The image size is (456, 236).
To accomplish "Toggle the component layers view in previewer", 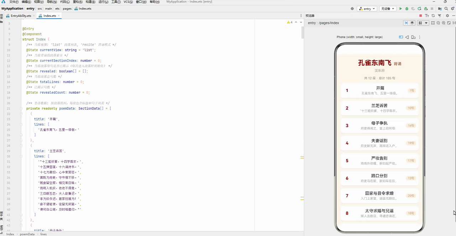I will click(x=412, y=23).
